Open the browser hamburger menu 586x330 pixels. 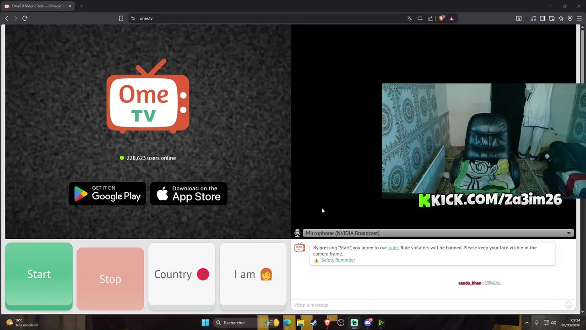click(579, 18)
